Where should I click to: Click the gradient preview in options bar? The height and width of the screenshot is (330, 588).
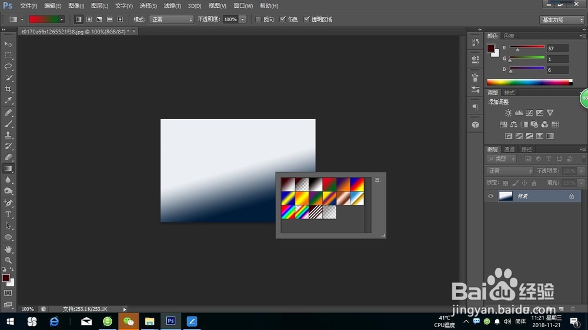coord(44,19)
